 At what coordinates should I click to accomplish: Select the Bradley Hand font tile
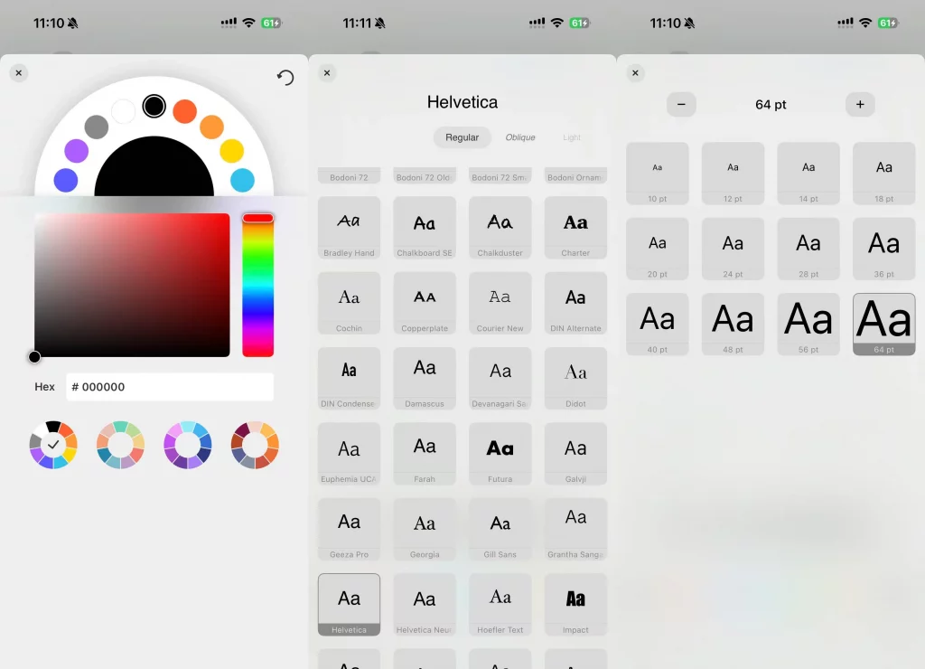(x=350, y=228)
